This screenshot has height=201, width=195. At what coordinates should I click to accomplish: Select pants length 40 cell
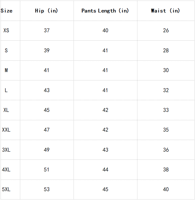105,30
